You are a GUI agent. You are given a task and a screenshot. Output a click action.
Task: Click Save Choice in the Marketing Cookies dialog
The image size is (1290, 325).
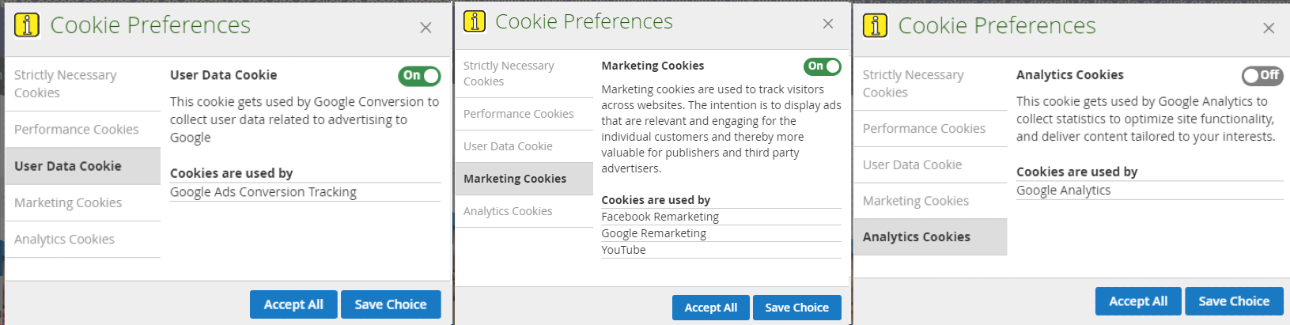pos(796,308)
